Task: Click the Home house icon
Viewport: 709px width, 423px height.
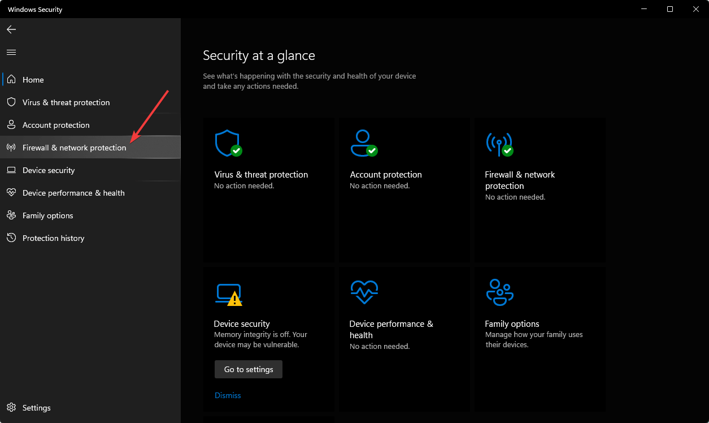Action: [x=11, y=80]
